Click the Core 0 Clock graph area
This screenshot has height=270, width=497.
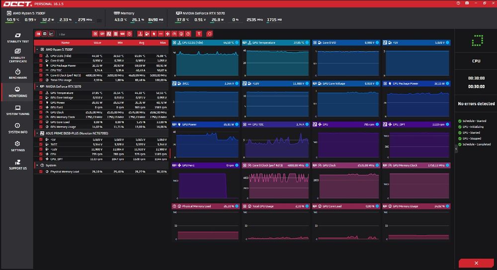(x=279, y=186)
